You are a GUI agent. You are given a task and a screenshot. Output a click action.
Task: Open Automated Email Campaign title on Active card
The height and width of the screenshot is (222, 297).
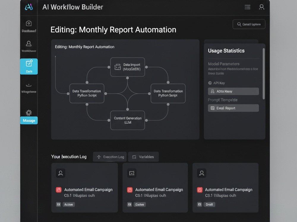88,189
